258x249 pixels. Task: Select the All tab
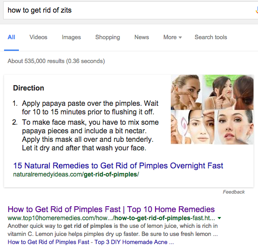click(11, 37)
